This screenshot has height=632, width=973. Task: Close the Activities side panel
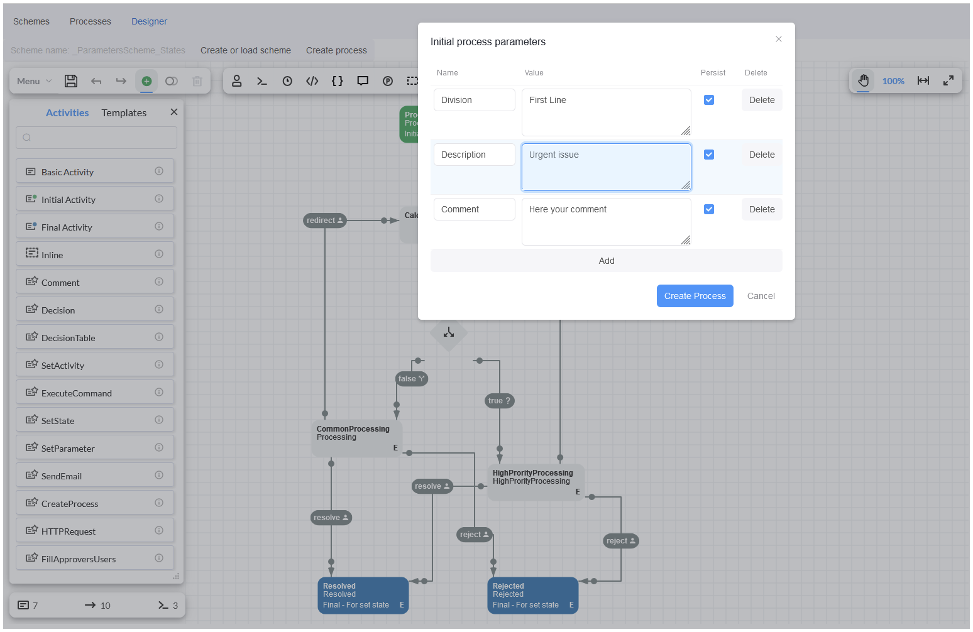(174, 112)
